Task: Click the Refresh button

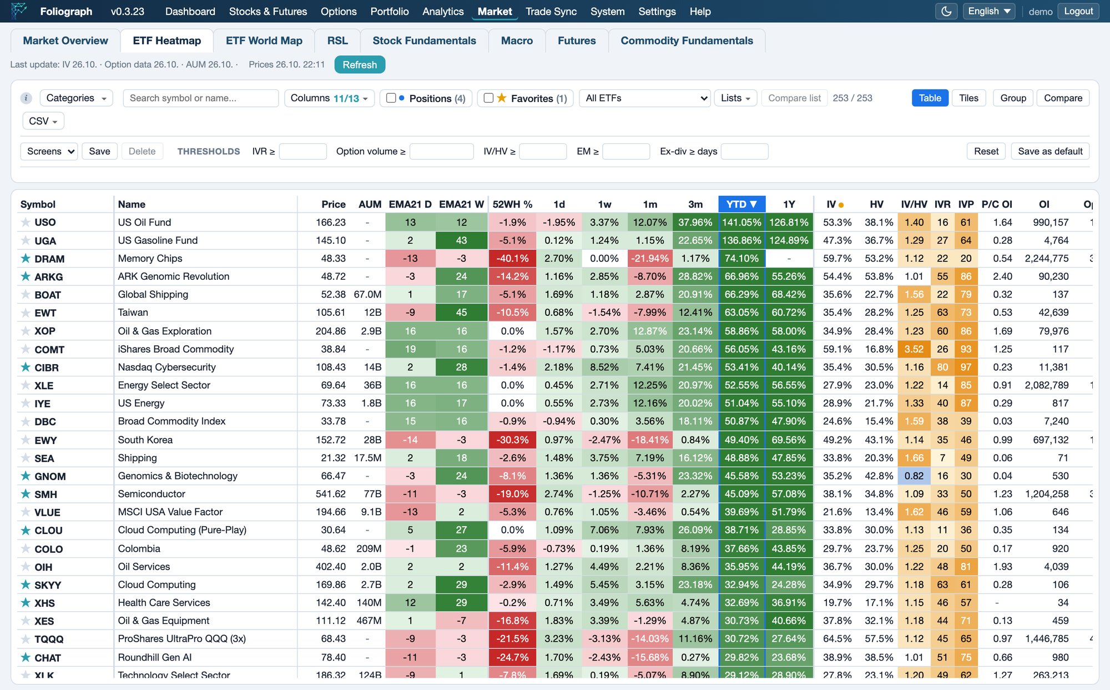Action: [x=360, y=65]
